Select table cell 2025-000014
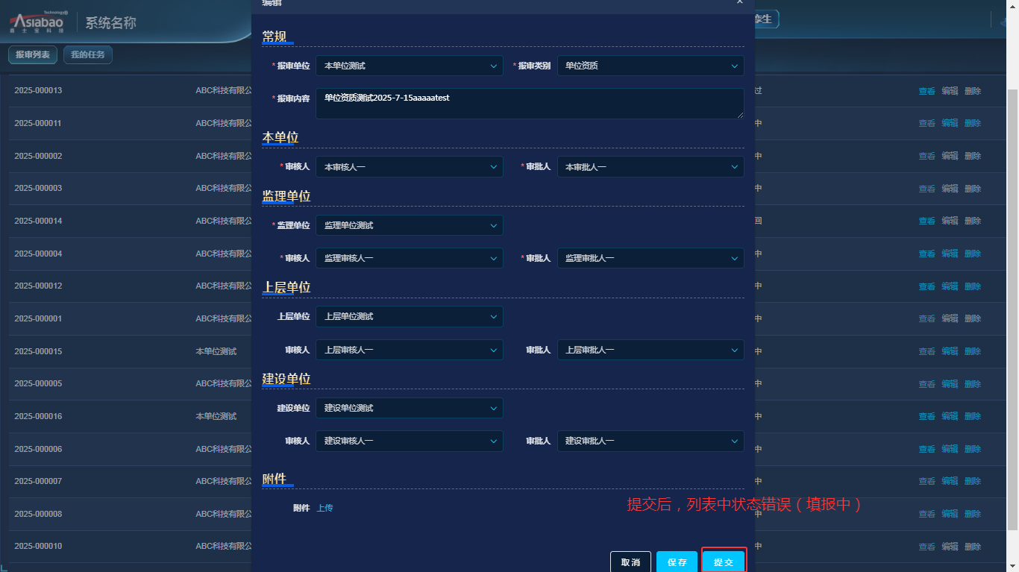This screenshot has height=572, width=1019. [38, 221]
